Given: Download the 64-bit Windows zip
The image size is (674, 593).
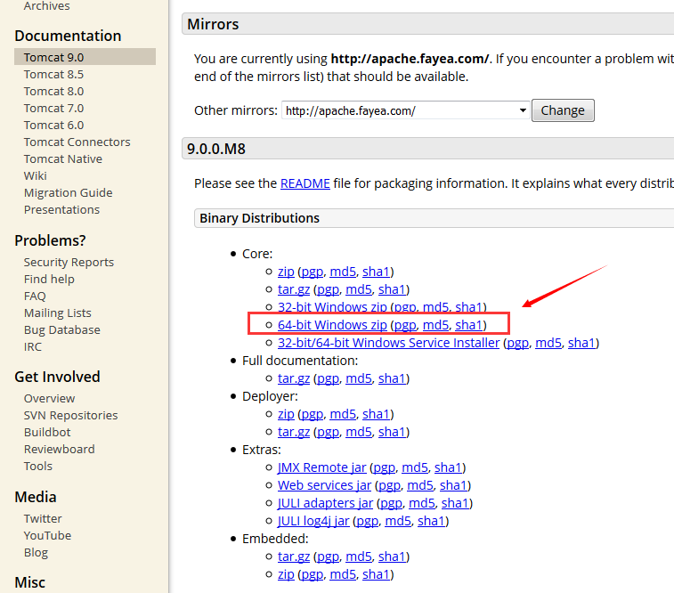Looking at the screenshot, I should (x=332, y=325).
